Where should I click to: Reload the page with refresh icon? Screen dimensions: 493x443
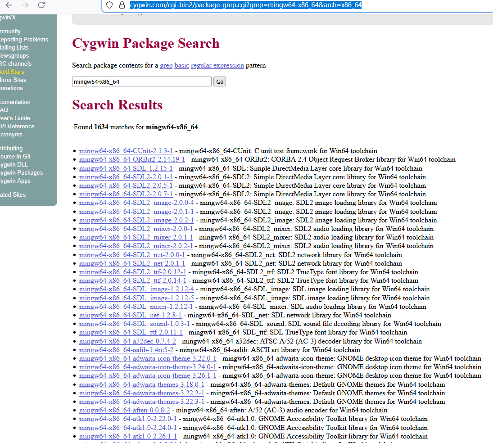tap(41, 5)
